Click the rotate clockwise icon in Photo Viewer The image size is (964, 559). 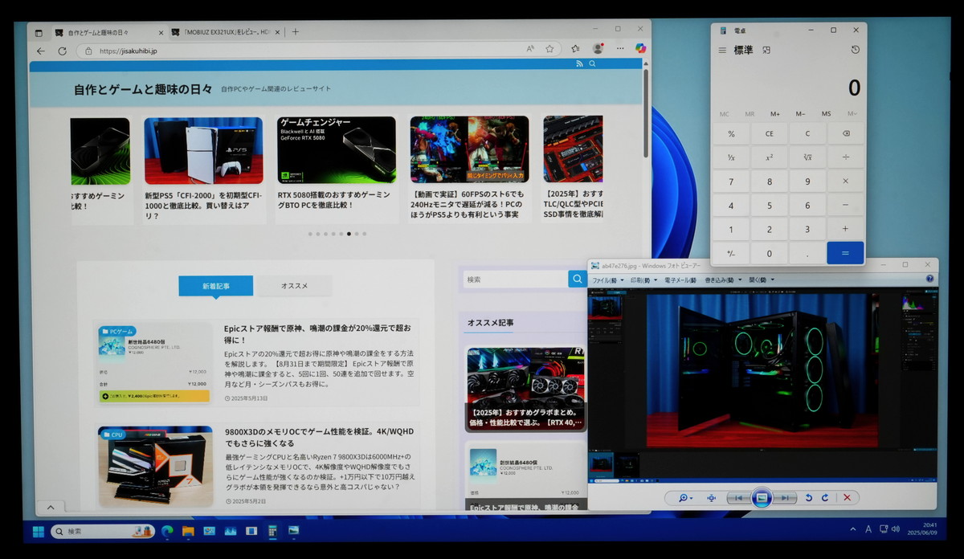pos(823,498)
